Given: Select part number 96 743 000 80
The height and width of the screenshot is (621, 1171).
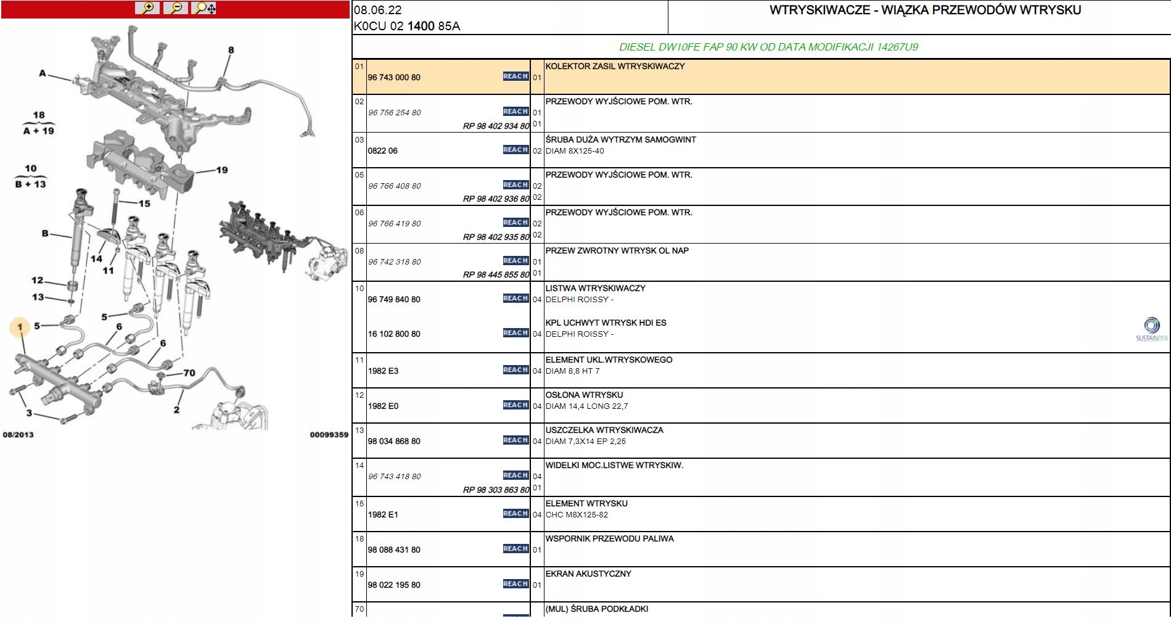Looking at the screenshot, I should [x=394, y=78].
